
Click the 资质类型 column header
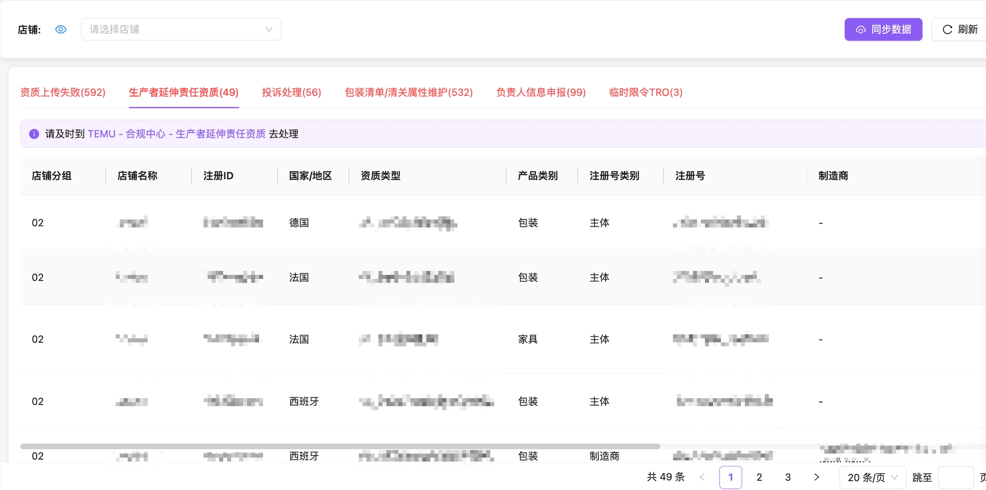click(381, 176)
